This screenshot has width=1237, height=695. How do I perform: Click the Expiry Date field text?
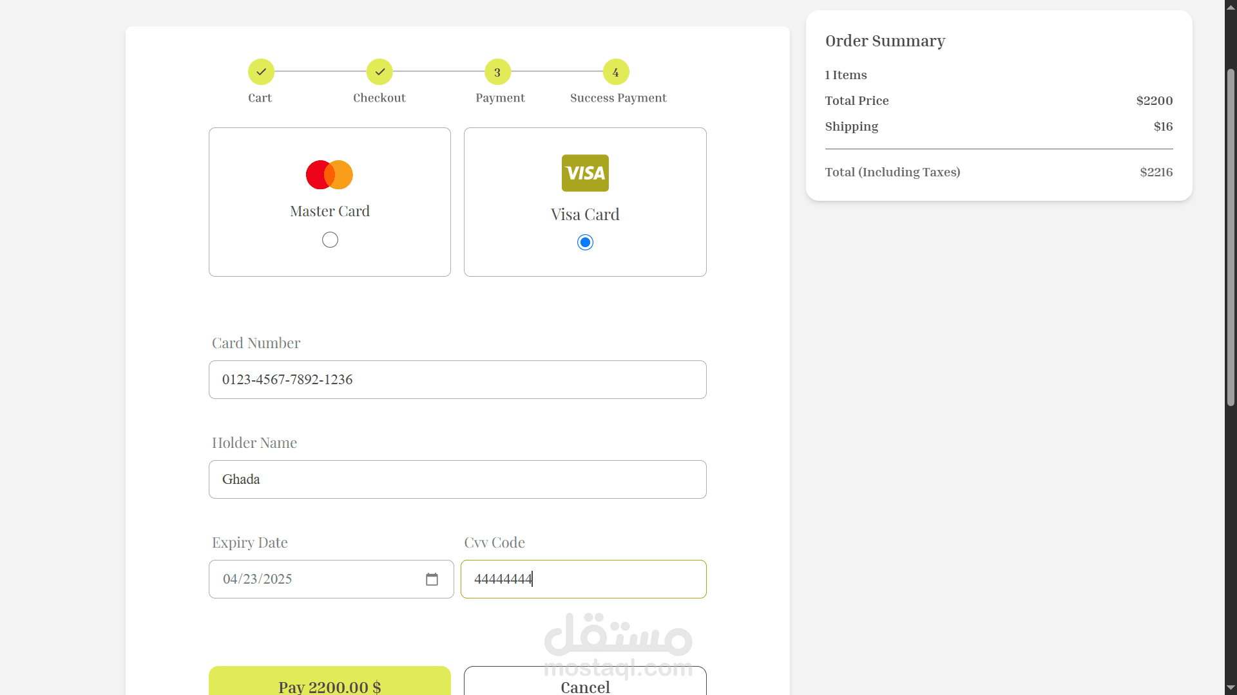(258, 579)
